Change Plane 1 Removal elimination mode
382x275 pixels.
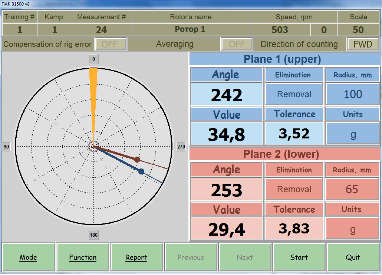[x=294, y=94]
